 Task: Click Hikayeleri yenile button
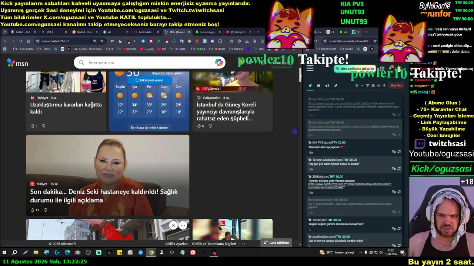tap(149, 80)
